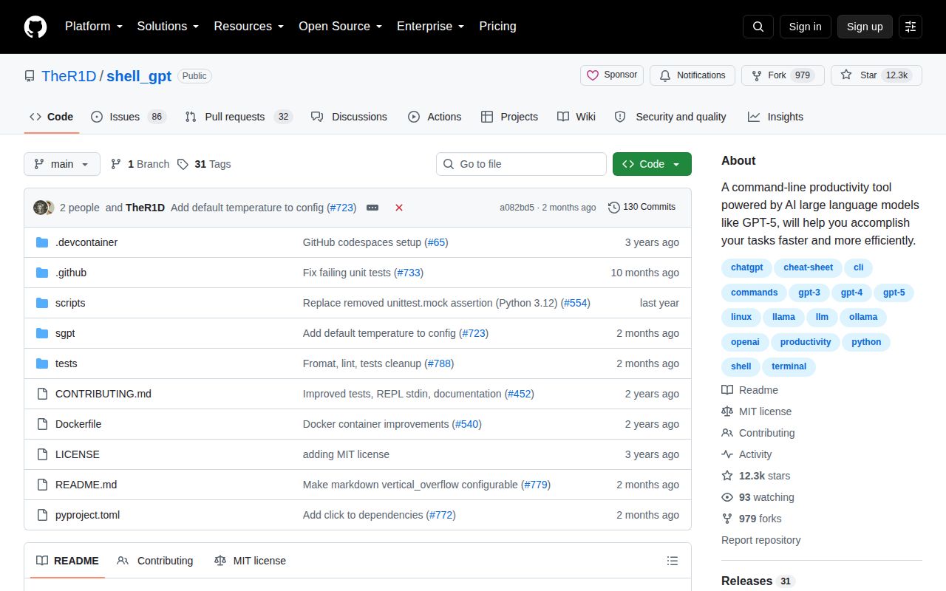The height and width of the screenshot is (591, 946).
Task: Switch to the Wiki tab
Action: (576, 117)
